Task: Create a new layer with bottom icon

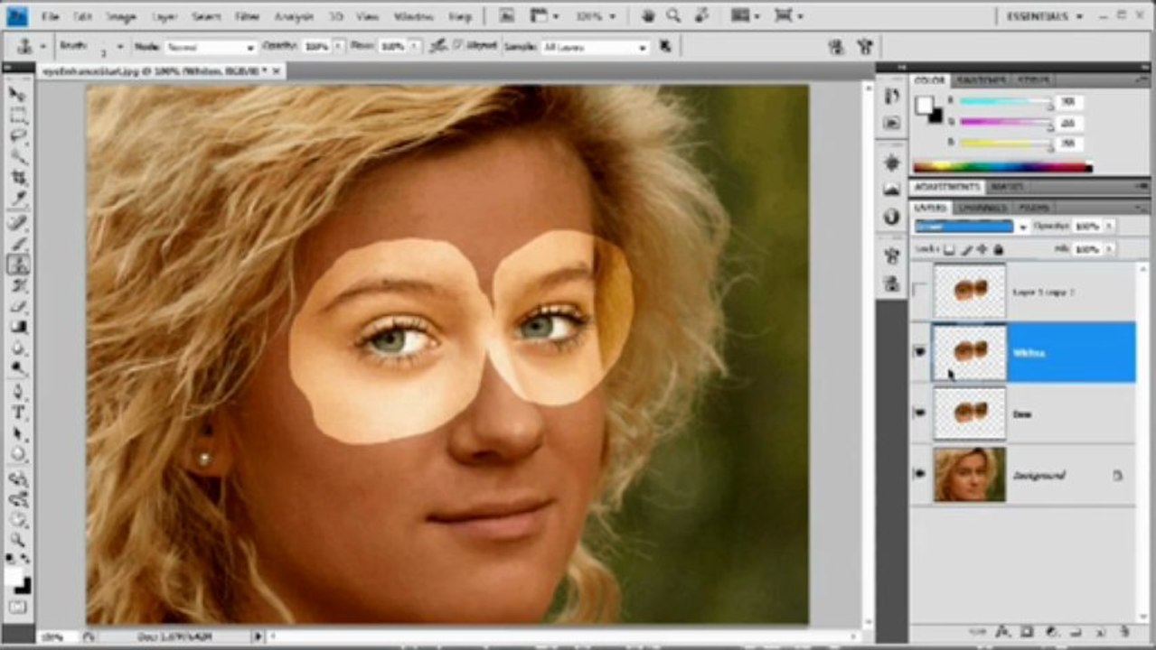Action: (x=1100, y=632)
